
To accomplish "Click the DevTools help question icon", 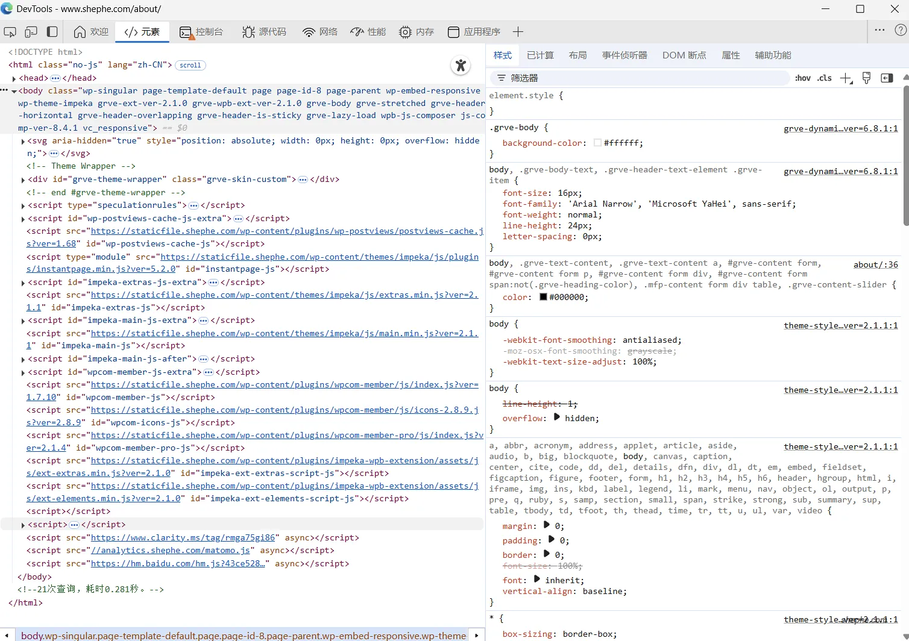I will [901, 30].
